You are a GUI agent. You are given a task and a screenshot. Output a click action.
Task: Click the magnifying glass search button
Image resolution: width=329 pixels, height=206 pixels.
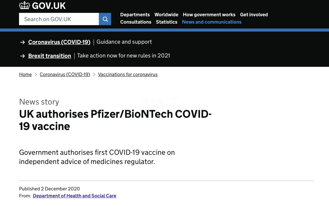(105, 19)
